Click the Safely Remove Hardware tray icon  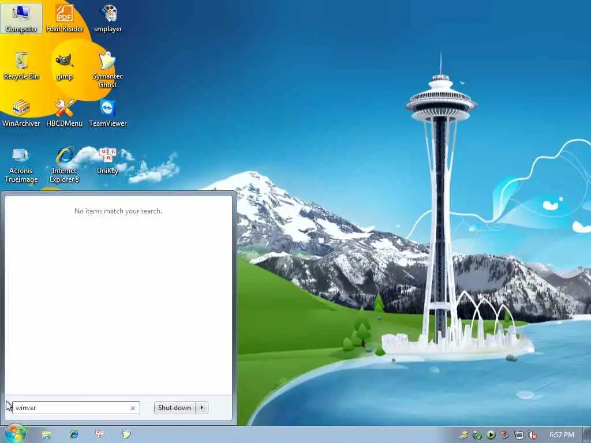(464, 436)
